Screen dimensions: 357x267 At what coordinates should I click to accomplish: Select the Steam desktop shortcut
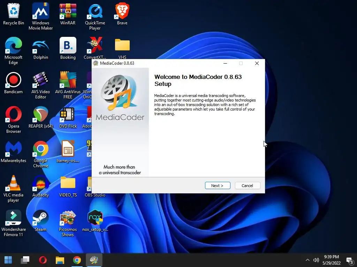tap(40, 221)
